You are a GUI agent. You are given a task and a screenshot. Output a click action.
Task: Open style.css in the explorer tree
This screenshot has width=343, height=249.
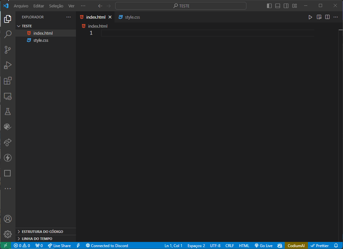coord(41,40)
